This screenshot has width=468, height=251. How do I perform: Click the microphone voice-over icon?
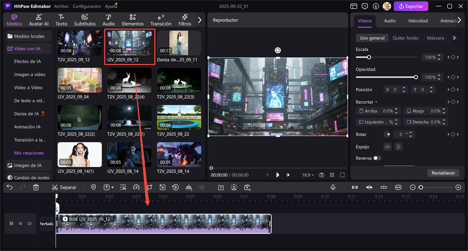coord(333,187)
